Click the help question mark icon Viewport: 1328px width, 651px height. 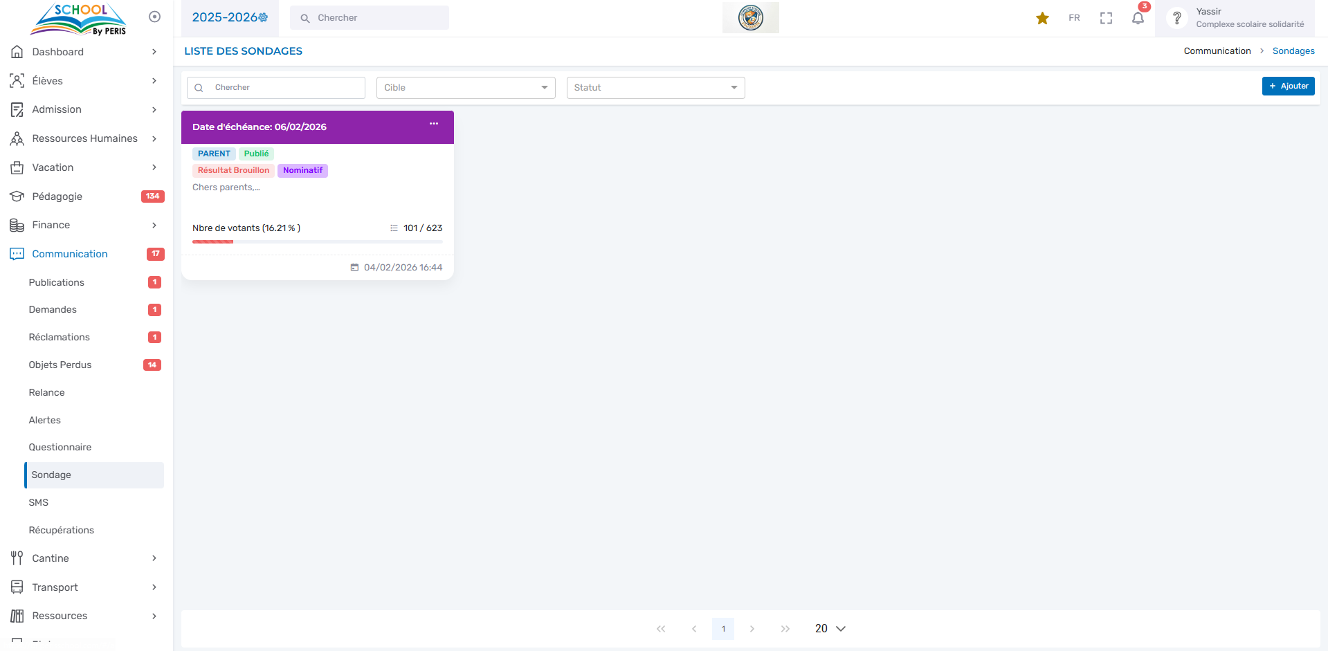(1176, 18)
